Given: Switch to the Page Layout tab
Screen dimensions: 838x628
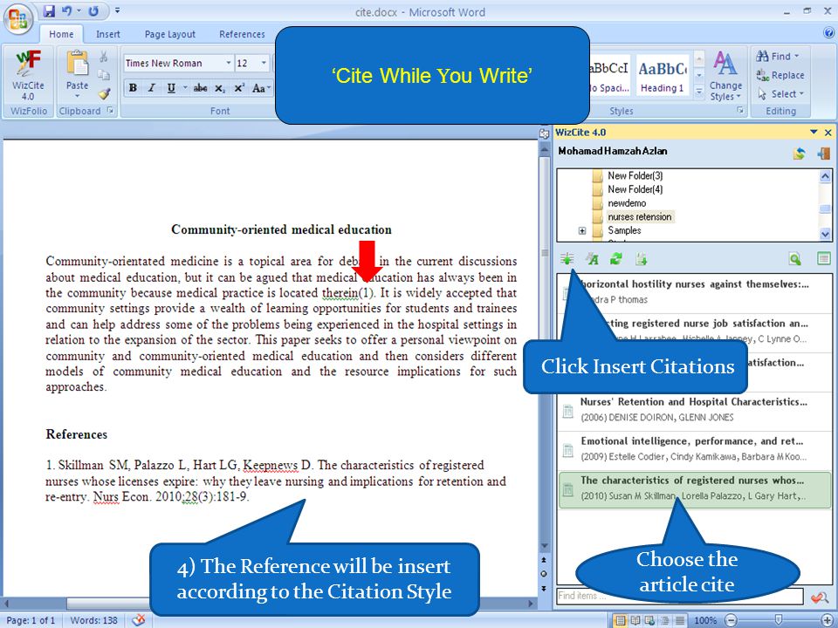Looking at the screenshot, I should [170, 34].
